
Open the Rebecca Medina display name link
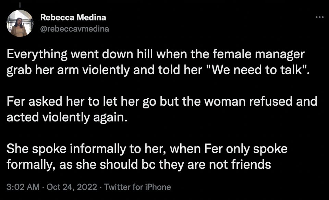coord(73,17)
